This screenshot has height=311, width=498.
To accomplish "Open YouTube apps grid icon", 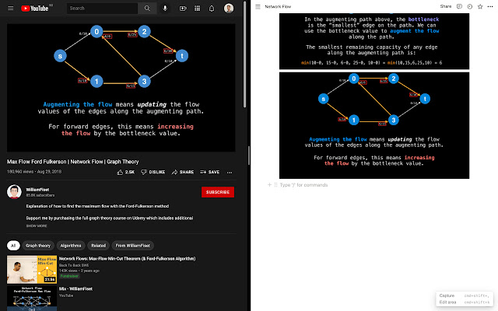I will pyautogui.click(x=197, y=9).
